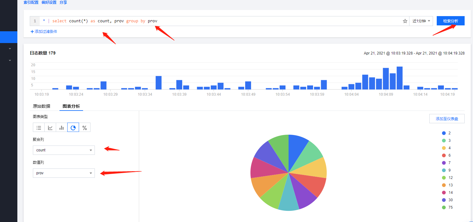
Task: Select the percentage chart type icon
Action: coord(85,128)
